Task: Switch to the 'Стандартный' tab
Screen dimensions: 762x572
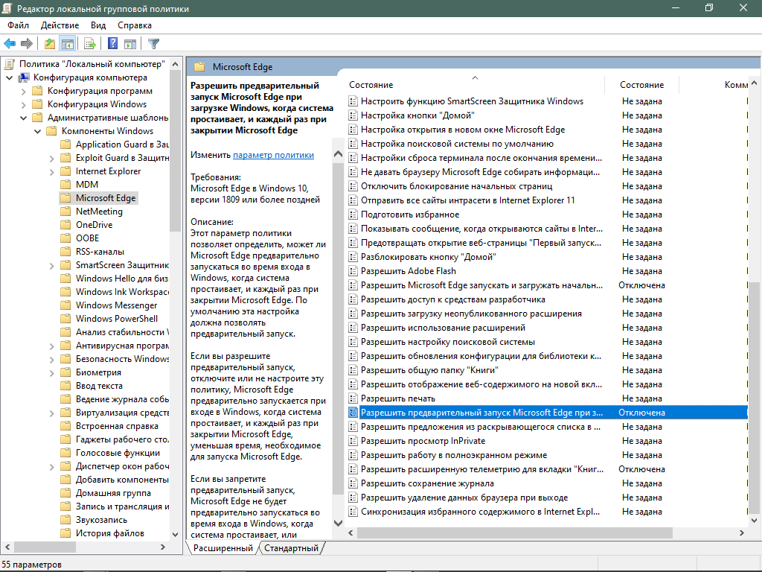Action: [x=291, y=548]
